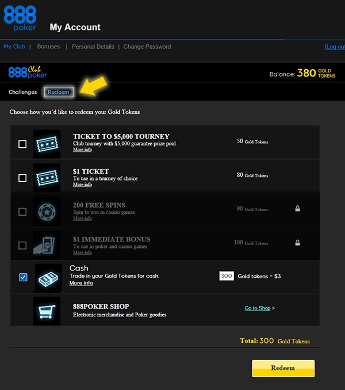Screen dimensions: 345x390
Task: Open More info for $5,000 Tourney ticket
Action: (82, 150)
